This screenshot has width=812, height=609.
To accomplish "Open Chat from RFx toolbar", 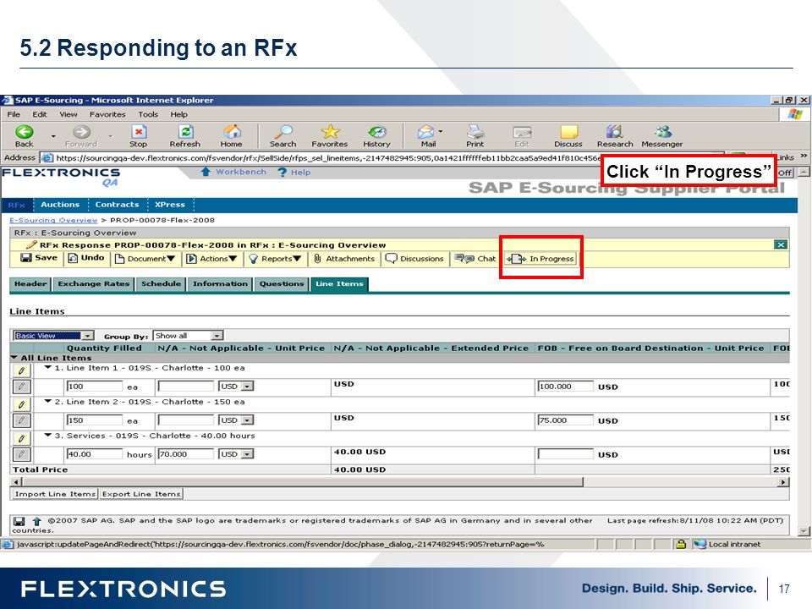I will click(475, 259).
